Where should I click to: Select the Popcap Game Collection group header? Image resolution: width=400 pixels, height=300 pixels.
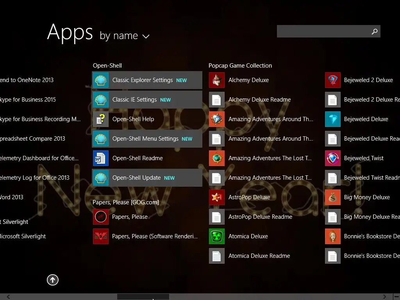(240, 66)
